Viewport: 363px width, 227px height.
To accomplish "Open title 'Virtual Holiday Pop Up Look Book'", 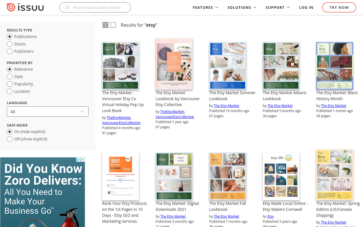I will (123, 102).
